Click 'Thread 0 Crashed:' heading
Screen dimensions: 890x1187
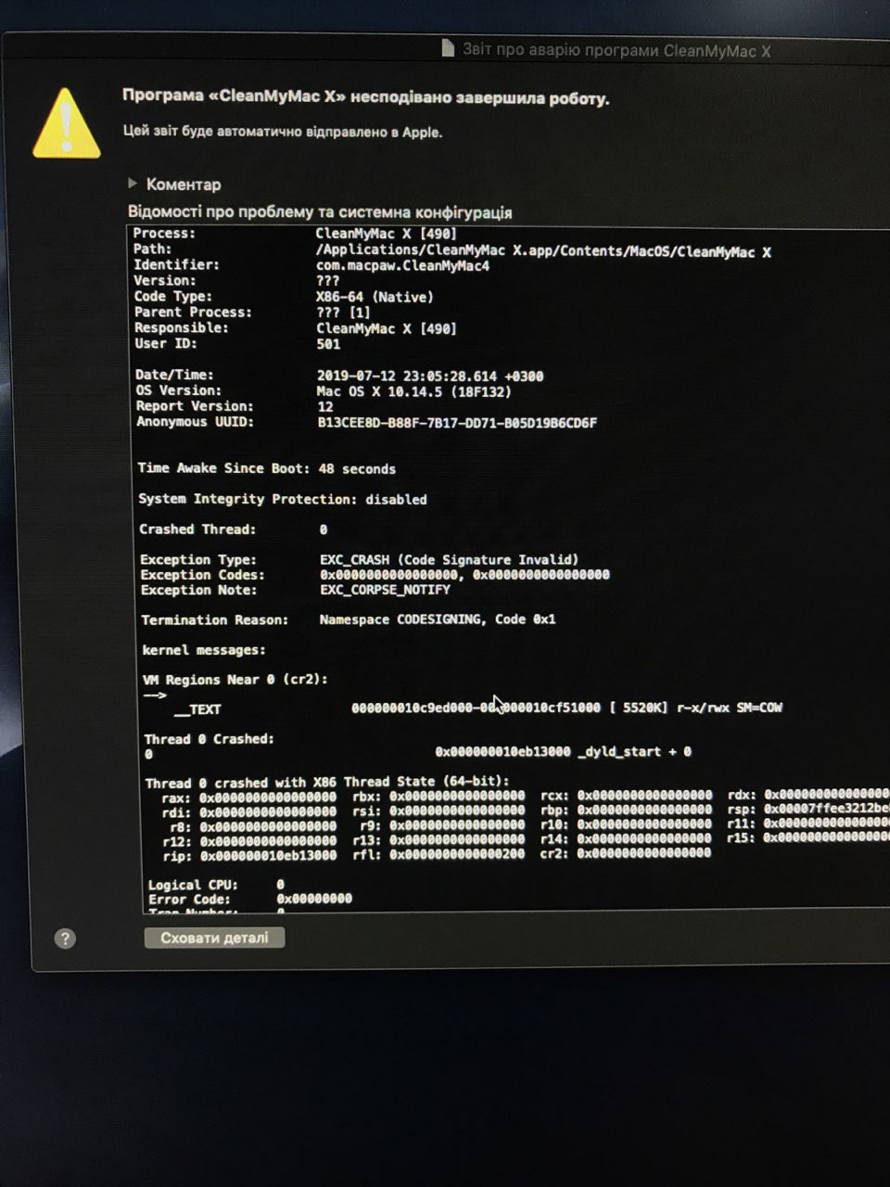[x=210, y=739]
